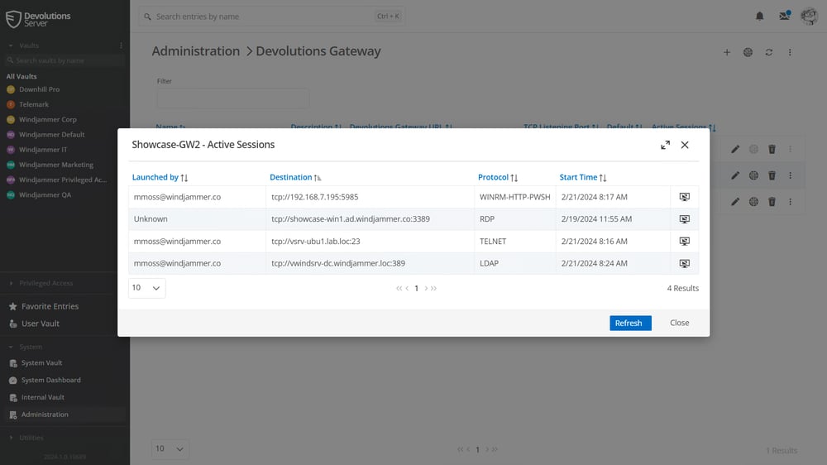Click delete trash in third gateway row
Image resolution: width=827 pixels, height=465 pixels.
772,202
